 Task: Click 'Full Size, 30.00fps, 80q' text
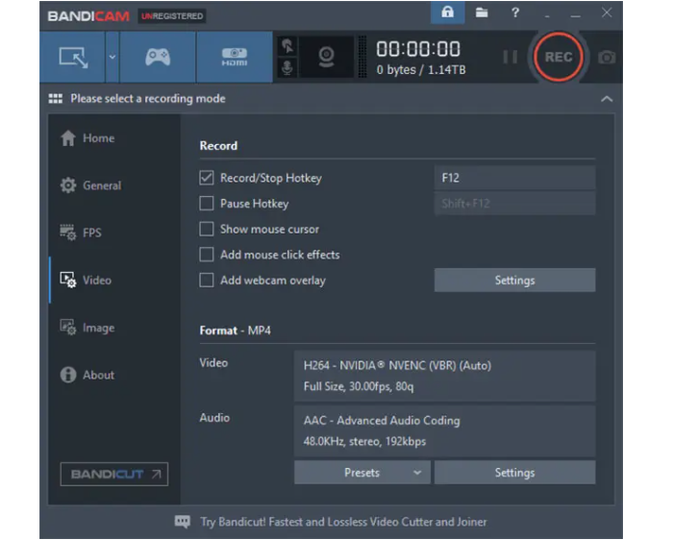[359, 387]
